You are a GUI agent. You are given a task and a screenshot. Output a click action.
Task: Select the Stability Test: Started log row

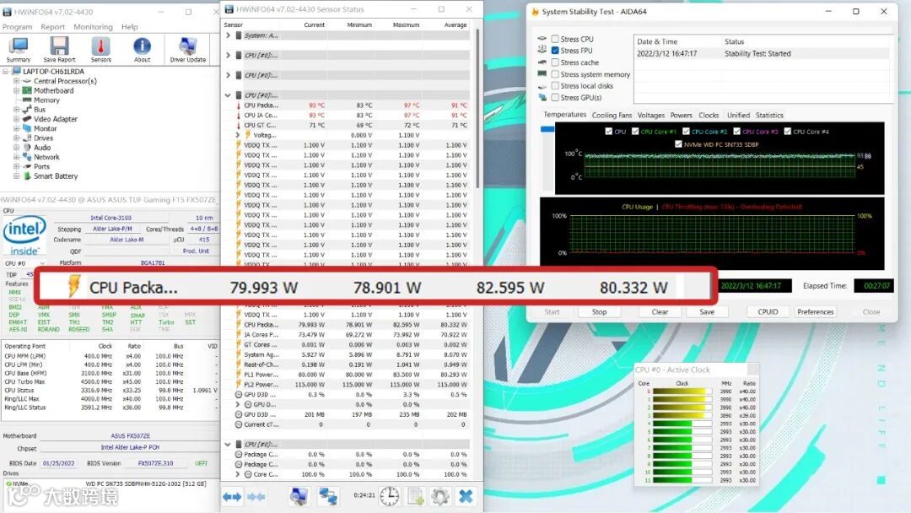[x=763, y=53]
